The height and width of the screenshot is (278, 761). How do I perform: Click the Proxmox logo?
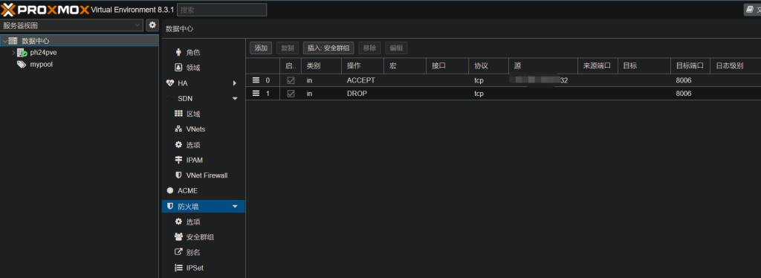tap(45, 10)
